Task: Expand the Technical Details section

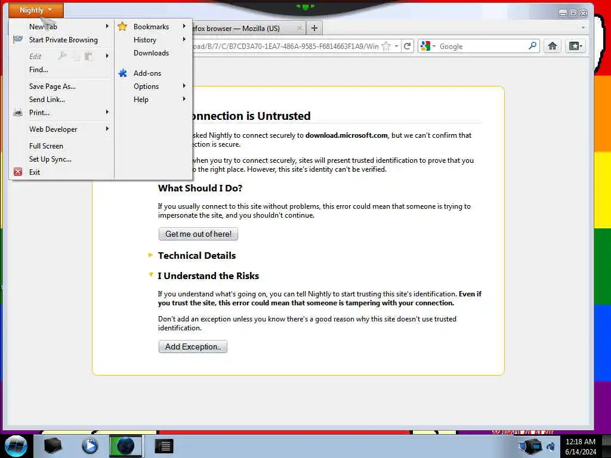Action: tap(197, 255)
